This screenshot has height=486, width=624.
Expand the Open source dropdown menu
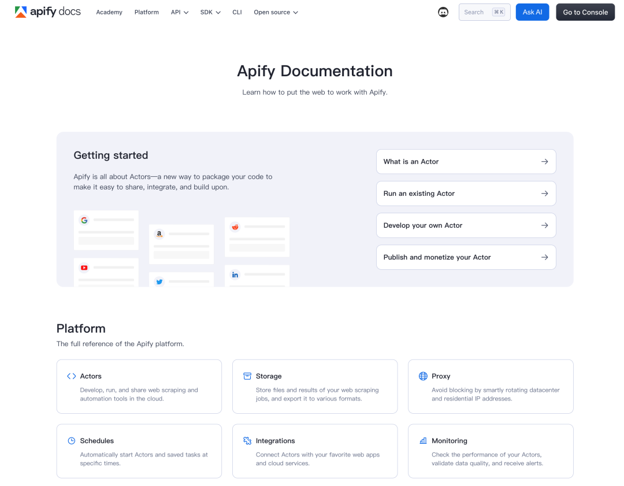click(276, 12)
